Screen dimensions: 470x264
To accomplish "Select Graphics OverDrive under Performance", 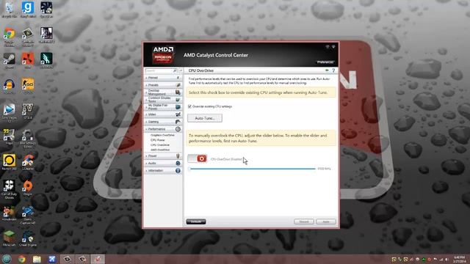I will point(162,135).
